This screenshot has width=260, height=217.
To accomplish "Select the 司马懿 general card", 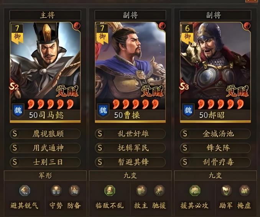I will point(45,72).
